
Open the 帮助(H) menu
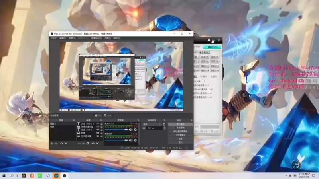click(117, 38)
